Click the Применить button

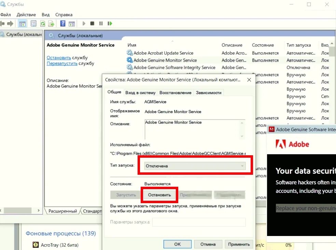pyautogui.click(x=239, y=244)
